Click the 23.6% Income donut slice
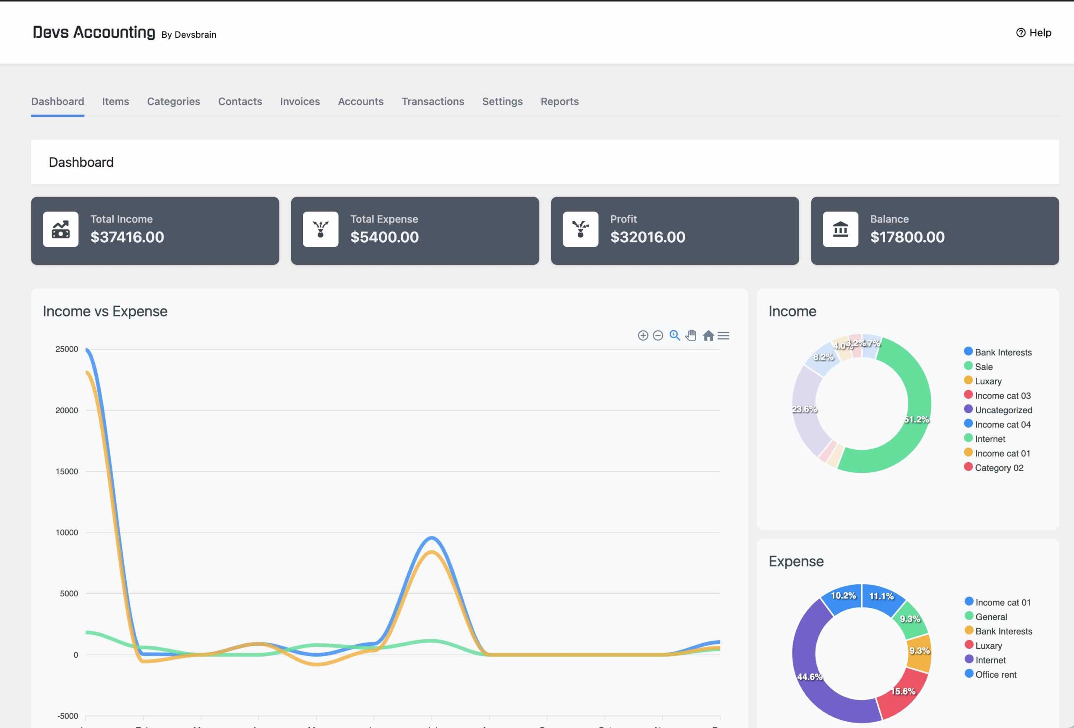 click(x=805, y=409)
